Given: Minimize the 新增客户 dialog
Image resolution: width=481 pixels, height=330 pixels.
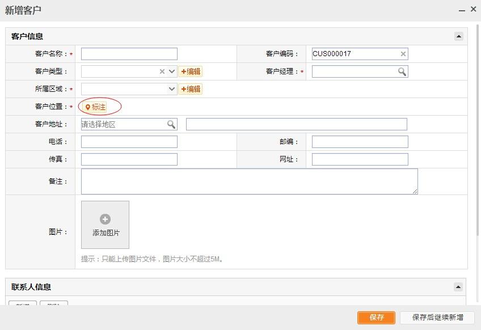Looking at the screenshot, I should 460,10.
